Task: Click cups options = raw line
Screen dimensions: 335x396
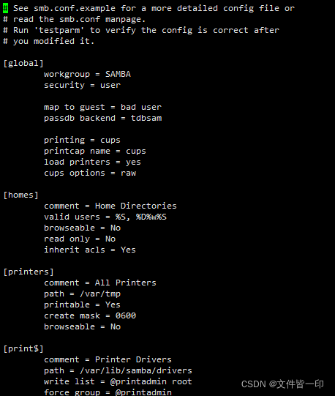Action: [90, 173]
